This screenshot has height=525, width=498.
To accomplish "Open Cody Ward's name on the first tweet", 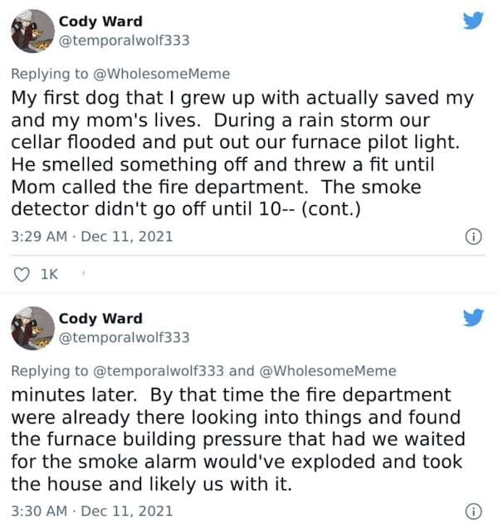I will tap(100, 21).
